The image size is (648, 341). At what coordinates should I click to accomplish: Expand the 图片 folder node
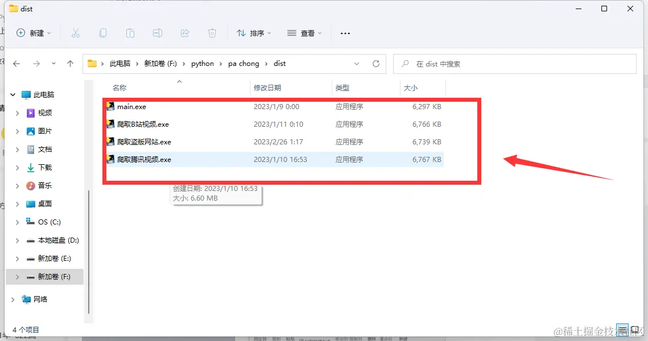18,131
